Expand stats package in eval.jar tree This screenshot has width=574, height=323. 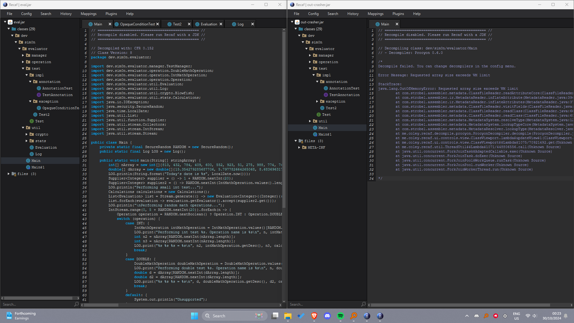point(27,141)
